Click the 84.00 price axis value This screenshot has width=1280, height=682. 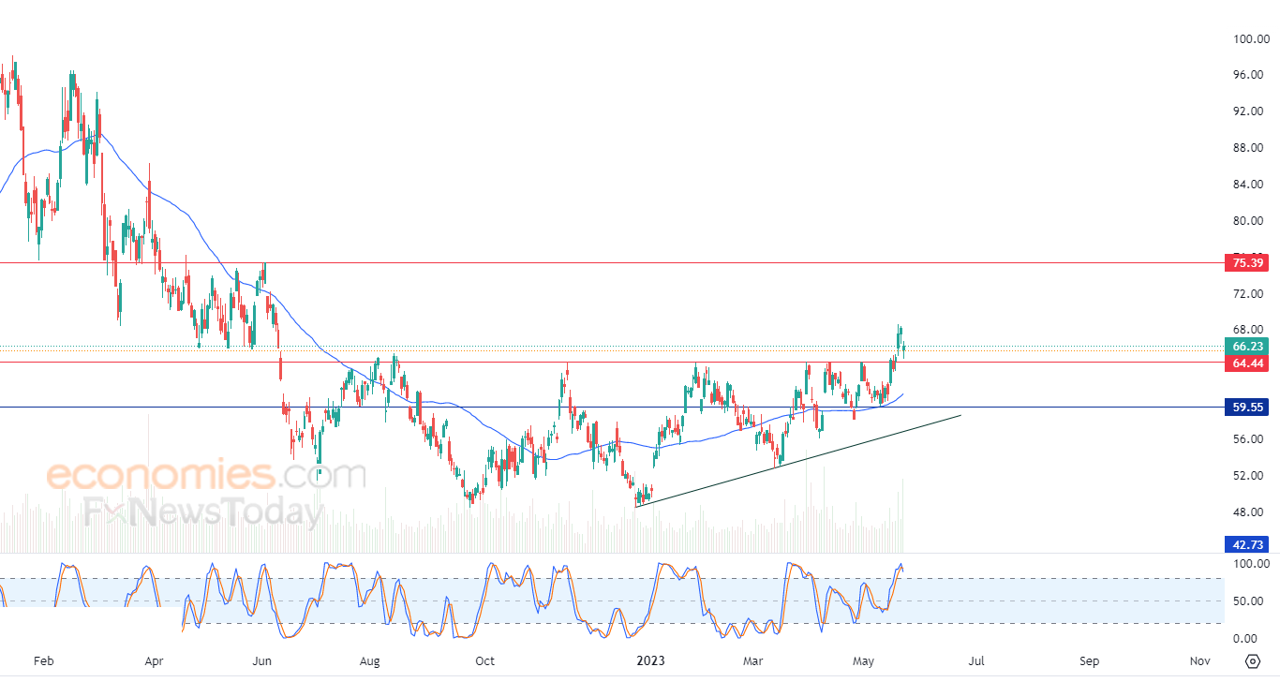click(x=1250, y=185)
